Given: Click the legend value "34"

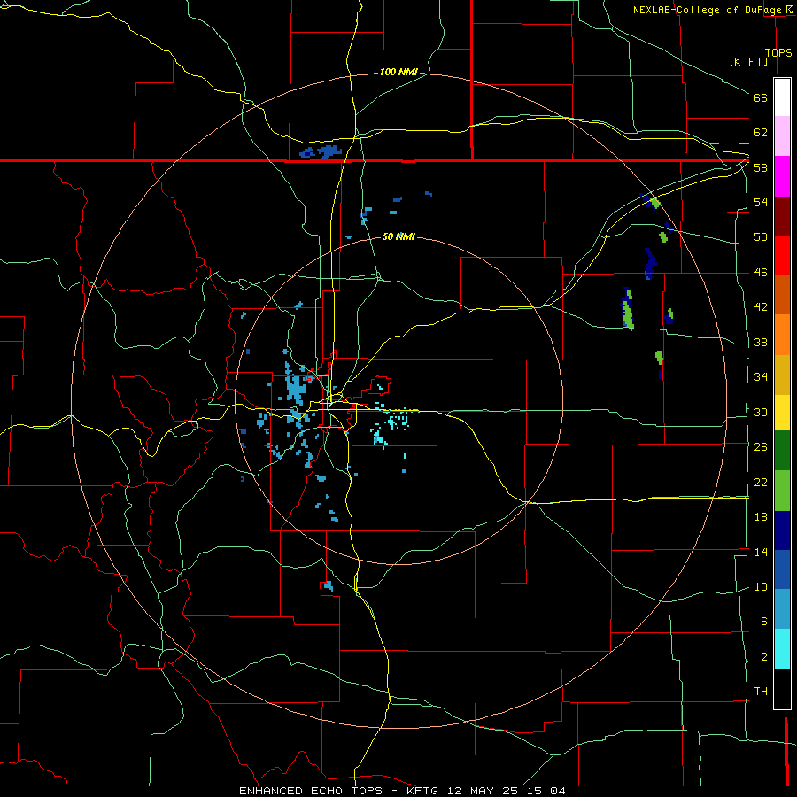Looking at the screenshot, I should (761, 376).
